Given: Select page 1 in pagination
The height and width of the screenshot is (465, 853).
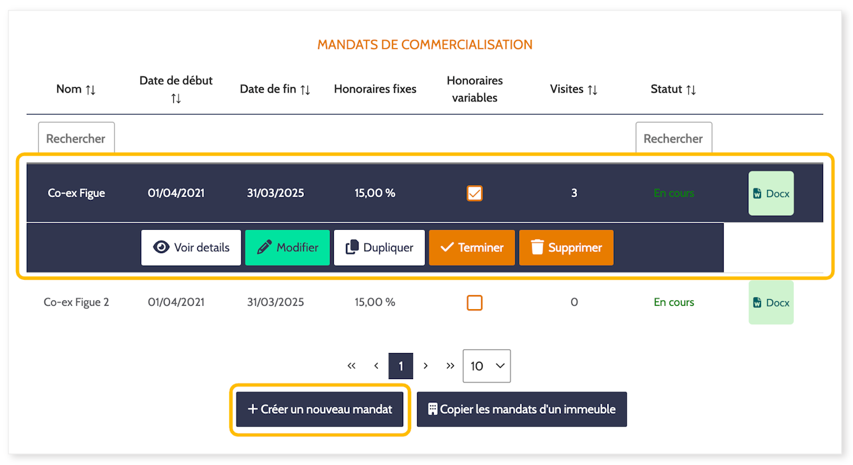Looking at the screenshot, I should coord(401,366).
